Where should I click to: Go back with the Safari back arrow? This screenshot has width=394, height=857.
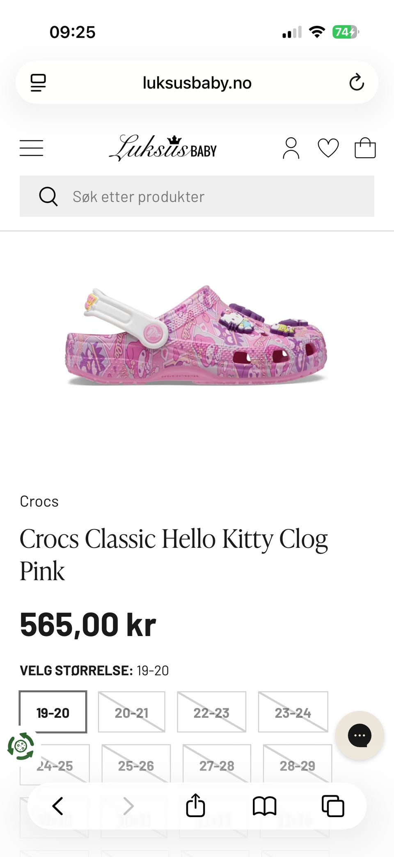[x=58, y=806]
